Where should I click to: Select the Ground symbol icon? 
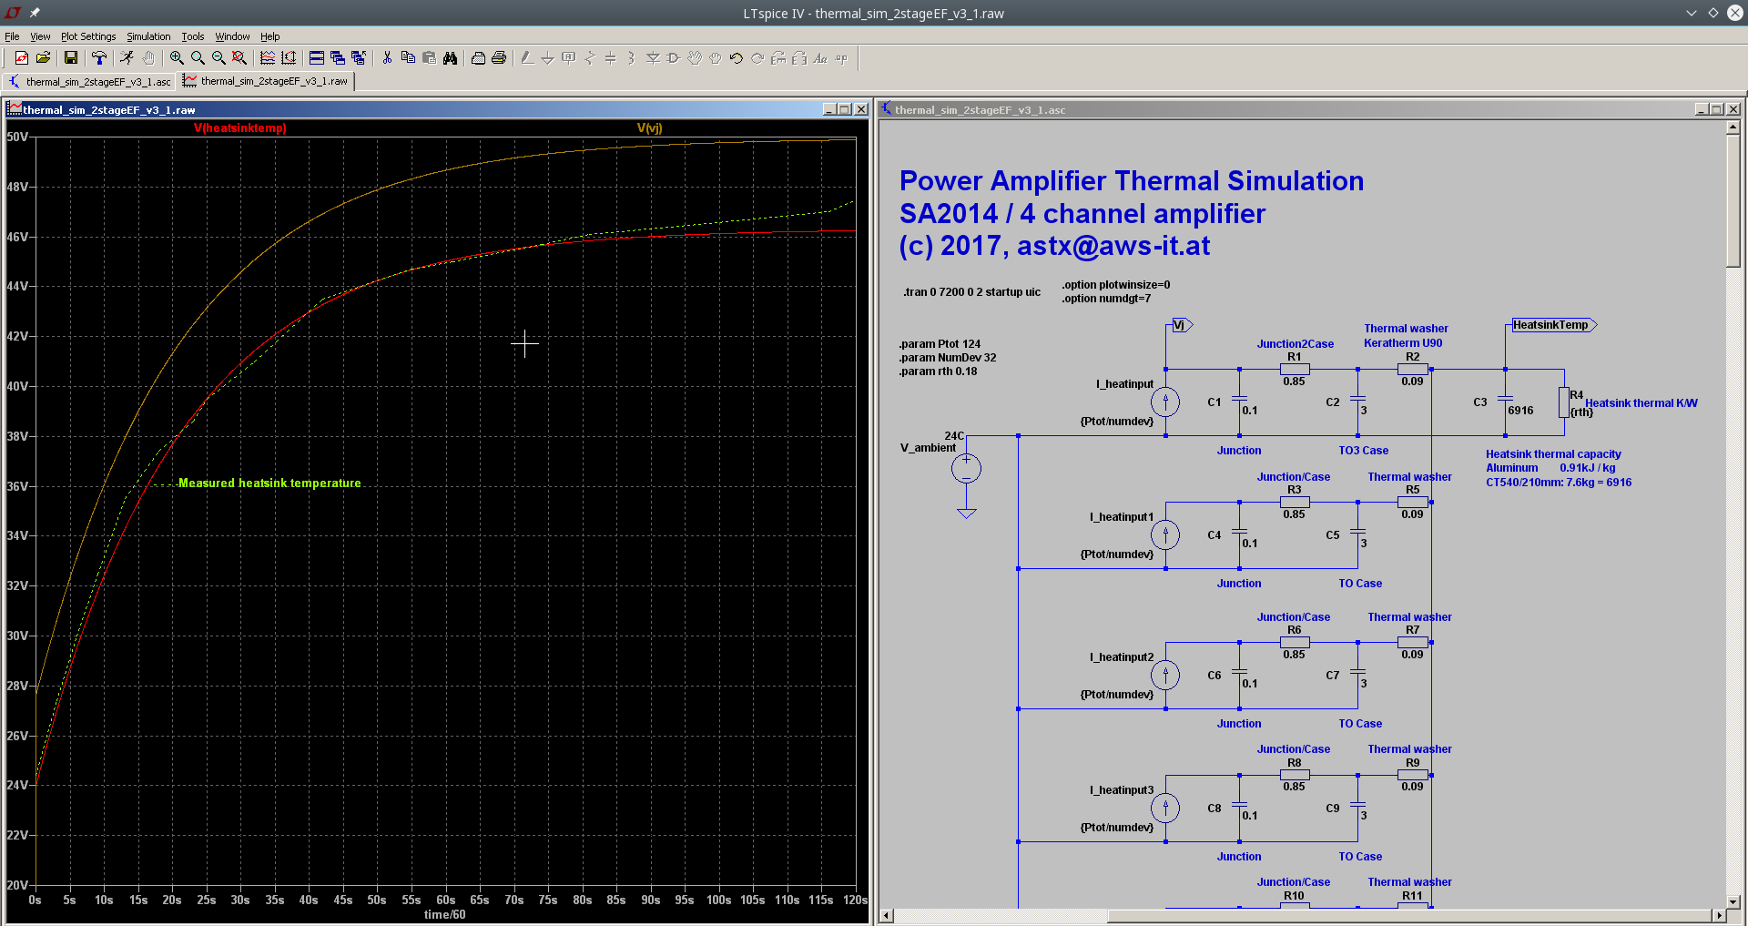(548, 58)
